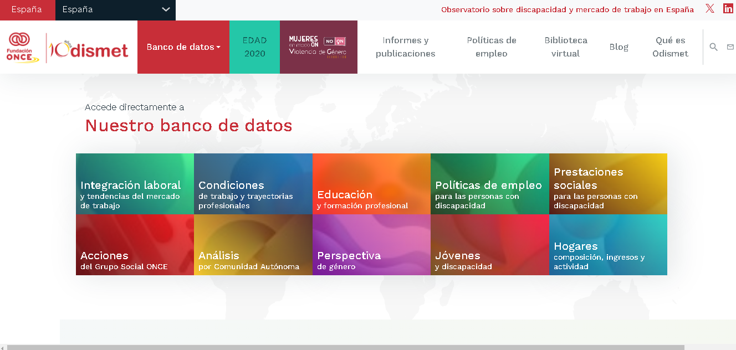
Task: Open the search magnifier icon
Action: [713, 47]
